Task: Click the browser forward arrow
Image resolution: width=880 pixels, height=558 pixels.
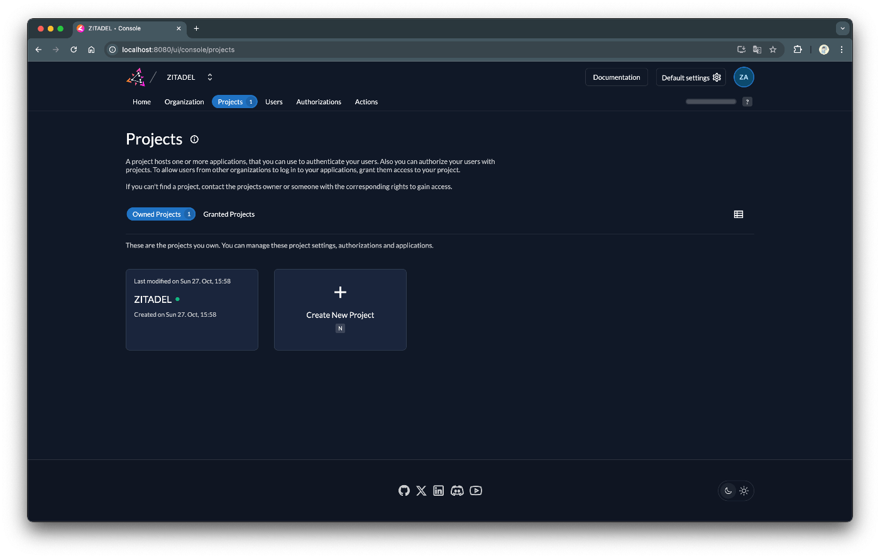Action: point(56,50)
